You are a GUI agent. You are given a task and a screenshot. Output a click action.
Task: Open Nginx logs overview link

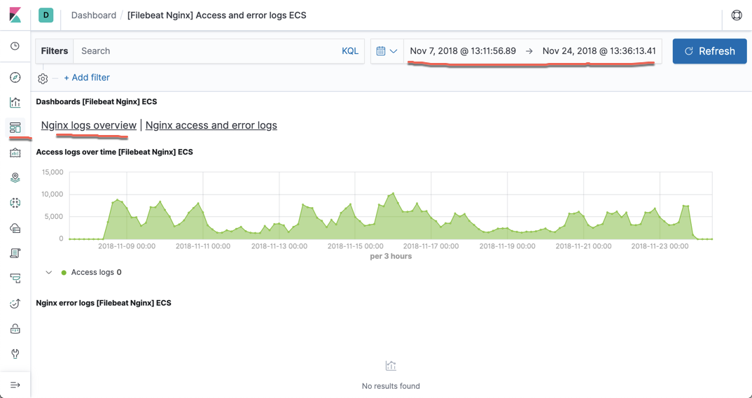point(89,125)
